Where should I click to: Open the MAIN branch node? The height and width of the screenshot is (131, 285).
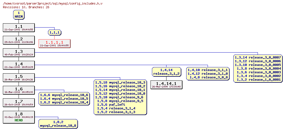19,15
